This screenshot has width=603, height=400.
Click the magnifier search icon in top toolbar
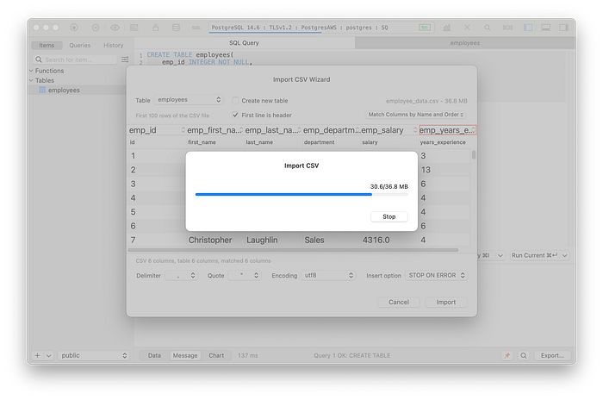coord(488,28)
